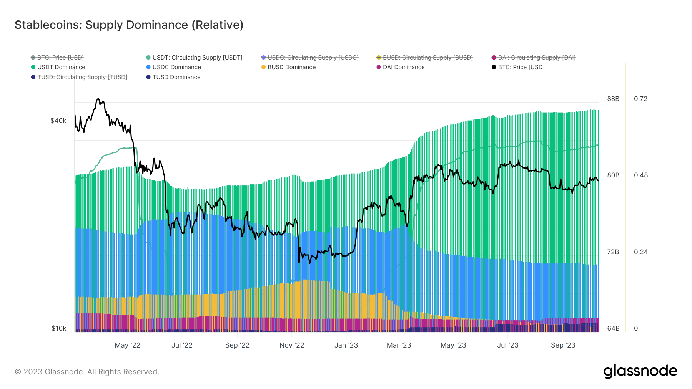Click the "Mar '23" date axis label
This screenshot has width=692, height=389.
click(x=399, y=345)
